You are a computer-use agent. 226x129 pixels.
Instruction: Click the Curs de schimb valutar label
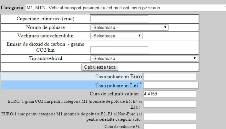tap(116, 94)
